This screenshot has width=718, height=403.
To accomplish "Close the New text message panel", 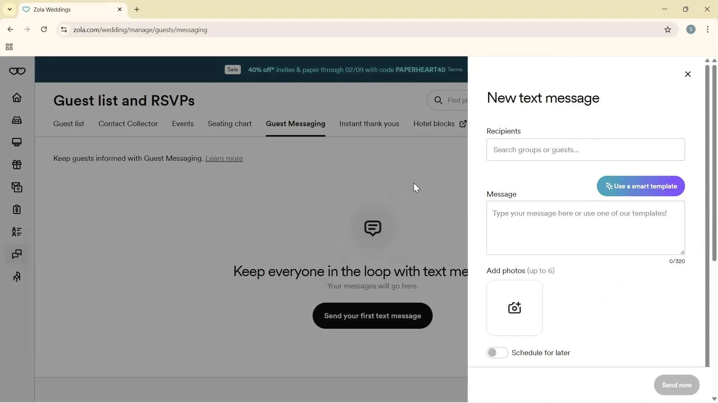I will 687,74.
